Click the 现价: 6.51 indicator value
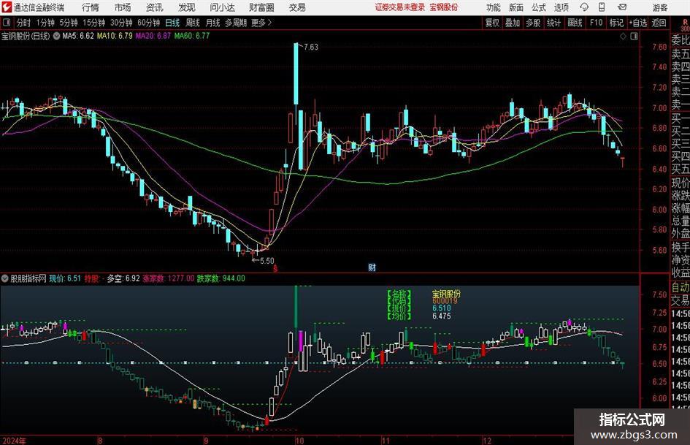The image size is (690, 445). coord(65,278)
